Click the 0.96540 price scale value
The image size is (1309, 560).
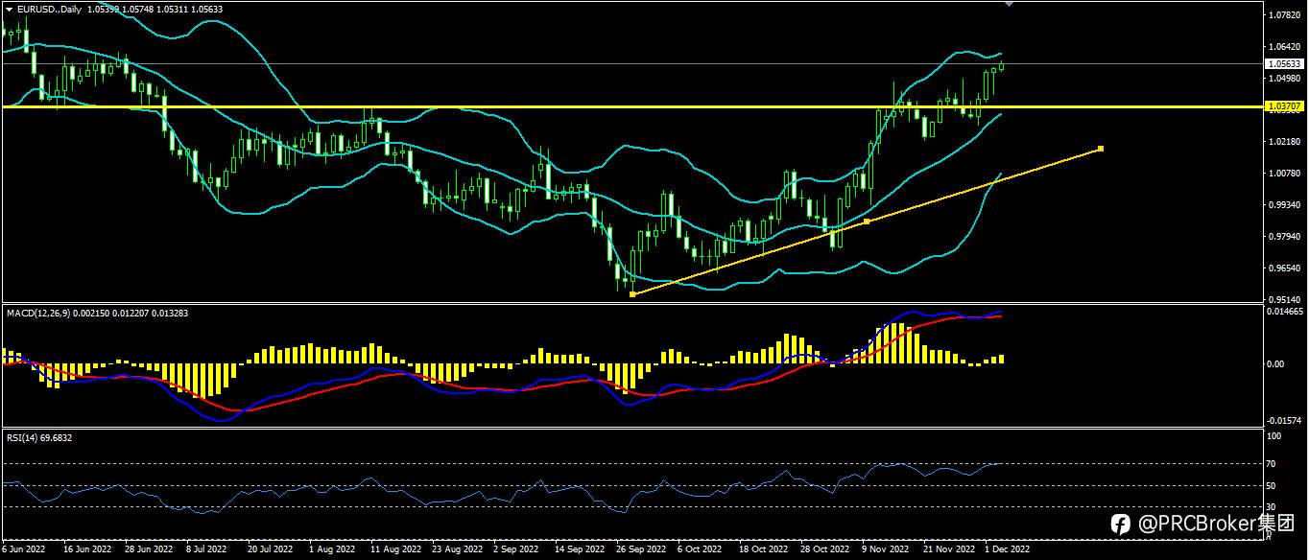[x=1283, y=268]
